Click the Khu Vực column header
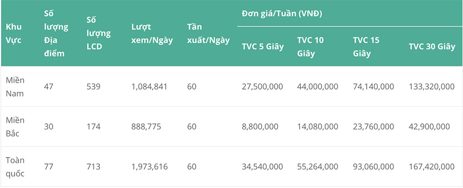This screenshot has width=463, height=188. [x=13, y=33]
